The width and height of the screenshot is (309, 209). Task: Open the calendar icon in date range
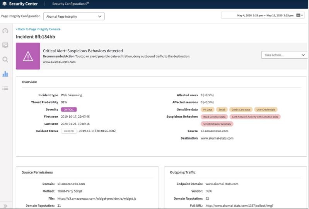[298, 15]
